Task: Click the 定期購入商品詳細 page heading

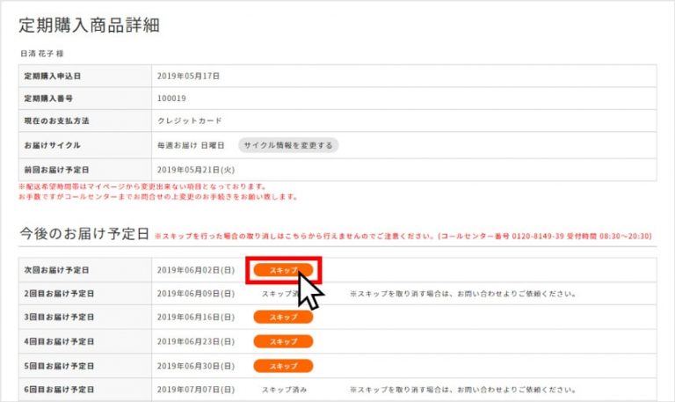Action: (89, 26)
